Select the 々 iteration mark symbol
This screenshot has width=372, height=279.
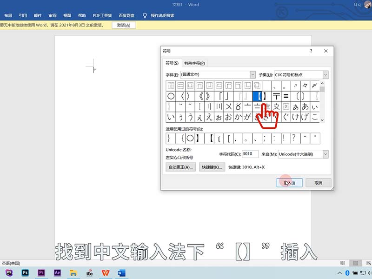[x=305, y=86]
